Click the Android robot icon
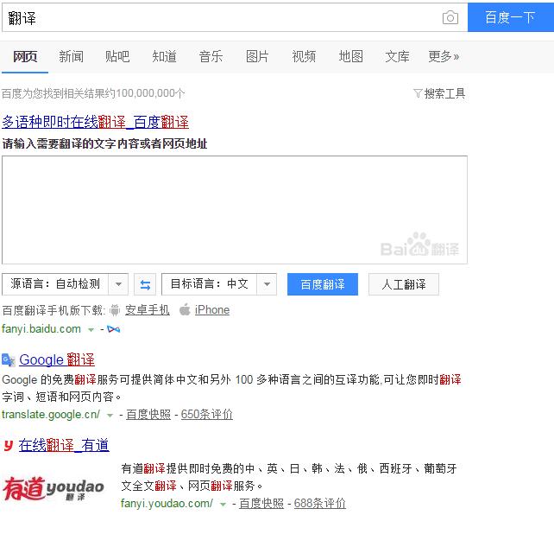Image resolution: width=554 pixels, height=534 pixels. click(x=115, y=310)
